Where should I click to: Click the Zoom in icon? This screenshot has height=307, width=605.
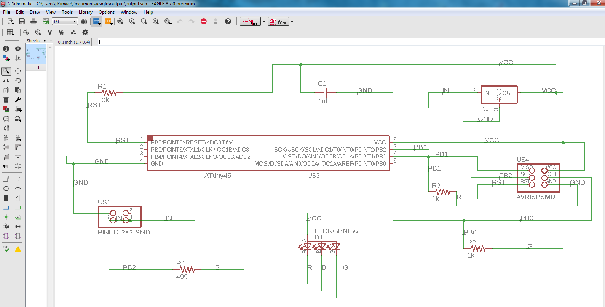tap(132, 21)
